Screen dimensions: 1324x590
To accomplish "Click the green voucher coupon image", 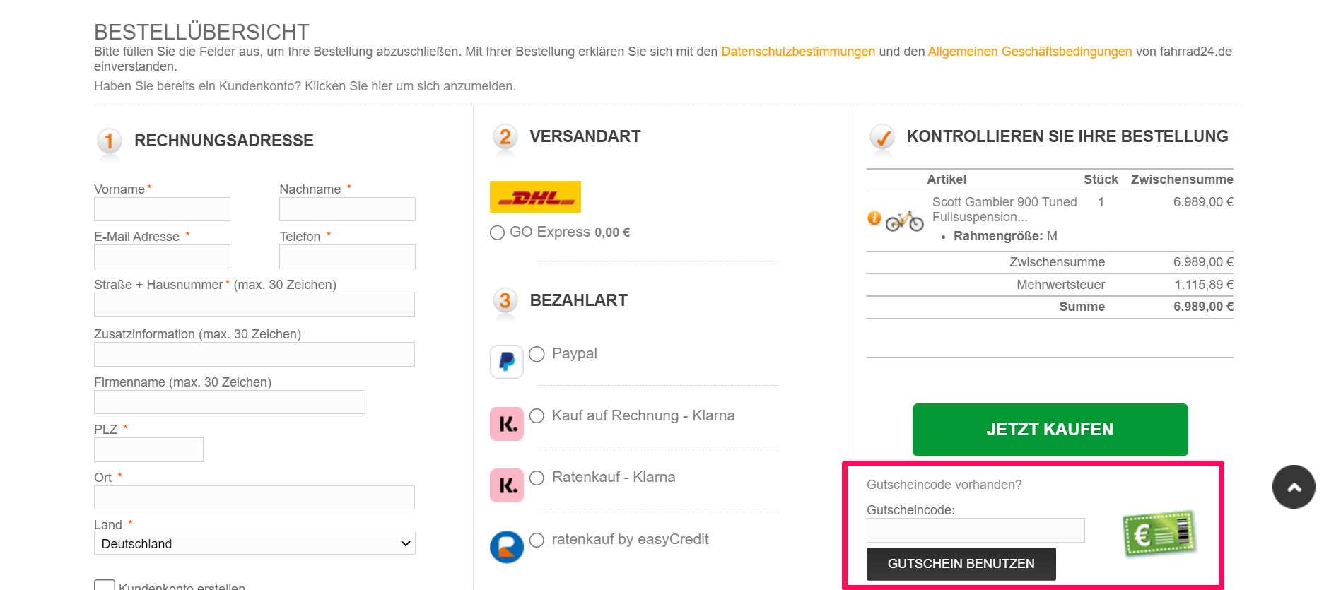I will (x=1159, y=533).
